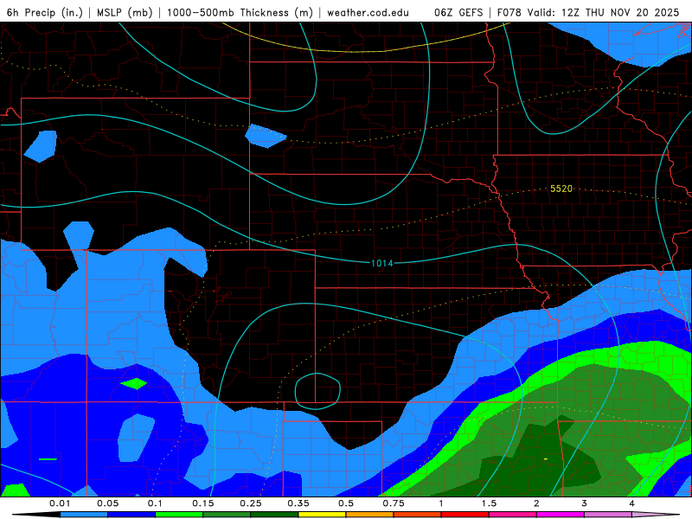Click the 0.01 colorbar value
Screen dimensions: 692x519
pyautogui.click(x=60, y=503)
